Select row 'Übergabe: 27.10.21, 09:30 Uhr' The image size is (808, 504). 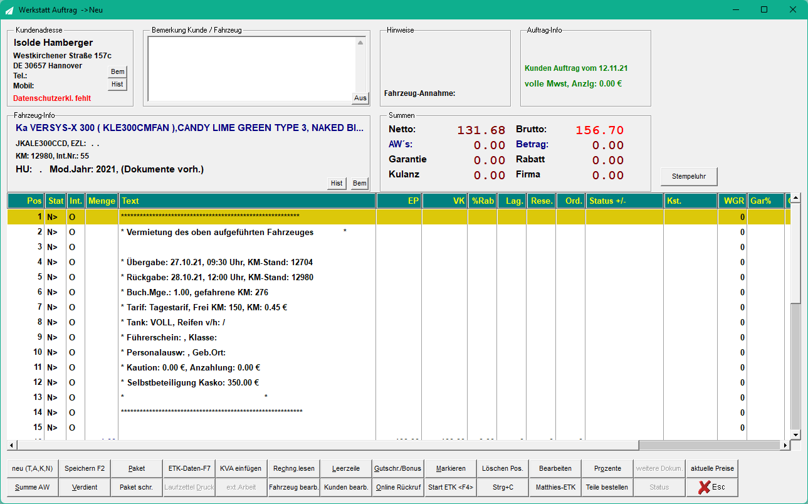tap(399, 262)
